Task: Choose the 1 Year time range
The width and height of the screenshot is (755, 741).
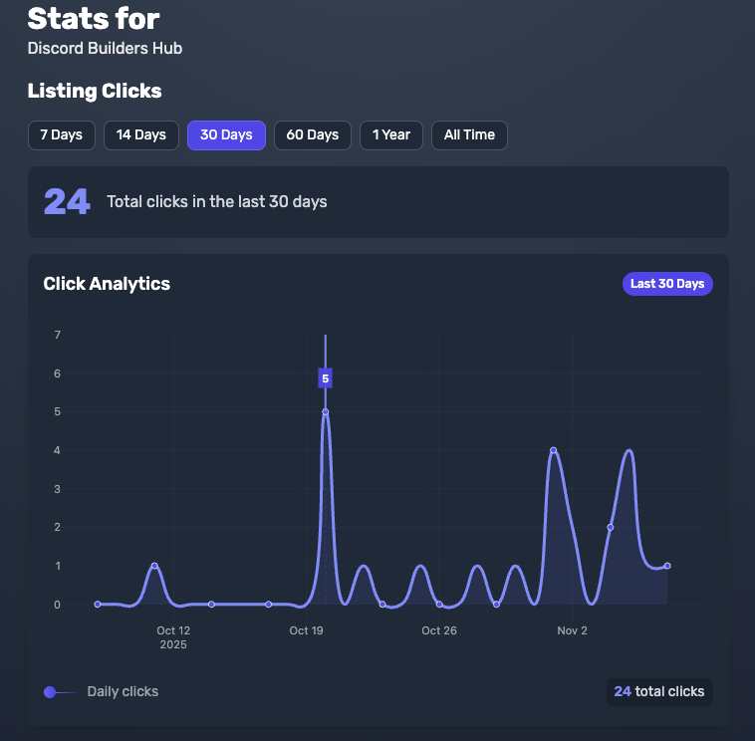Action: pos(391,135)
